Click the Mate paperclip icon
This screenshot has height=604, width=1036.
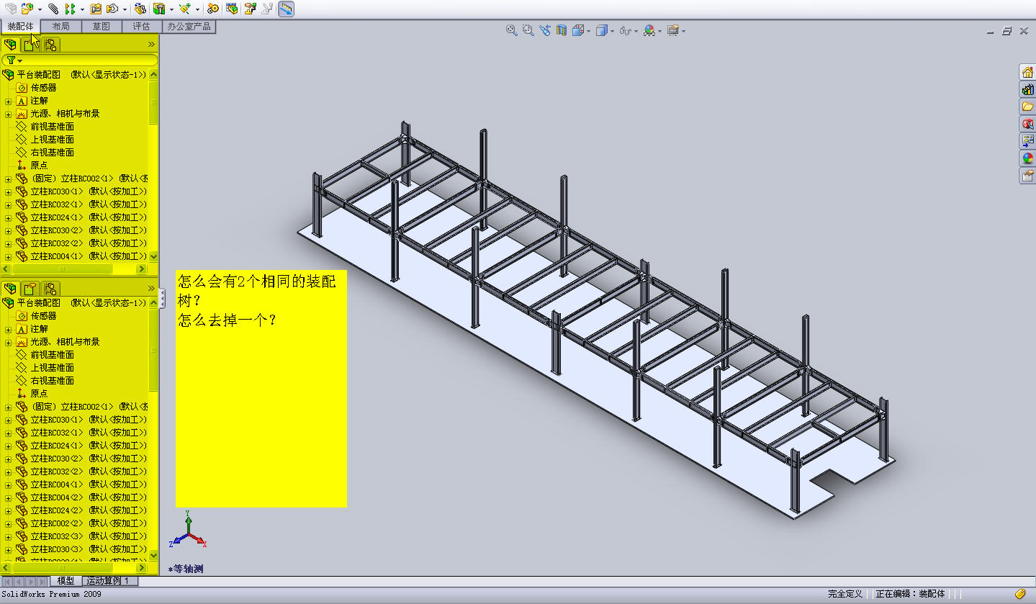[53, 9]
